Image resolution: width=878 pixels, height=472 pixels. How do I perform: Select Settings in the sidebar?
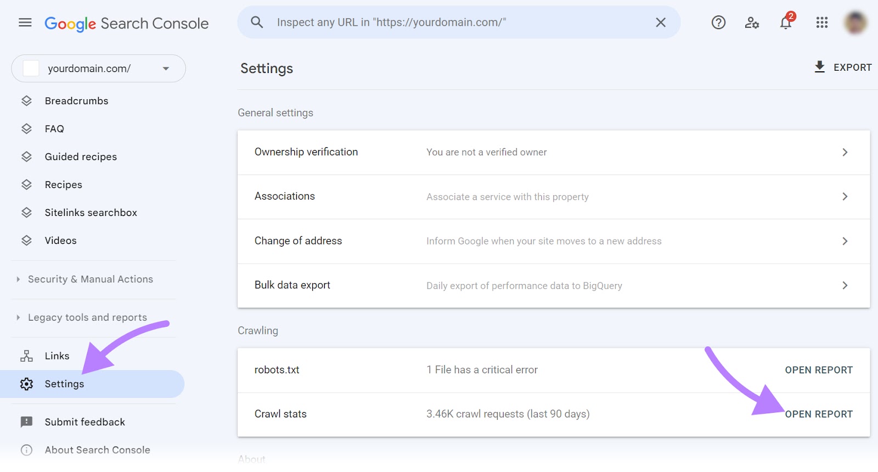click(92, 384)
